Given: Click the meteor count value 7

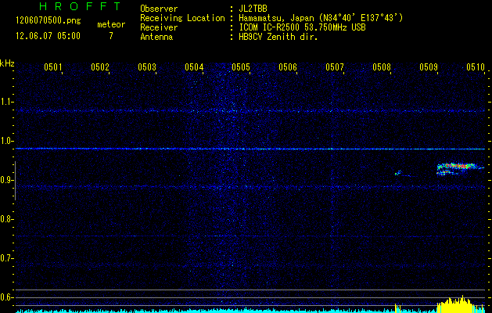Looking at the screenshot, I should pos(110,36).
